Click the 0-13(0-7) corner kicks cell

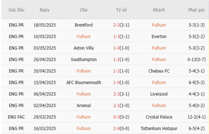coord(196,59)
